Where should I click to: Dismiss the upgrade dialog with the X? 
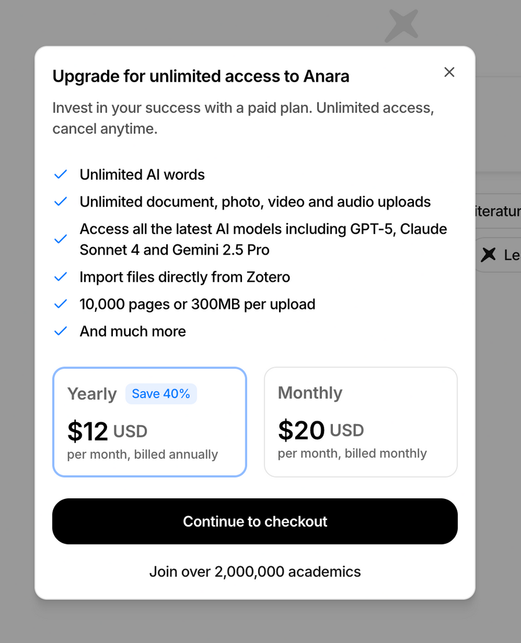[449, 72]
